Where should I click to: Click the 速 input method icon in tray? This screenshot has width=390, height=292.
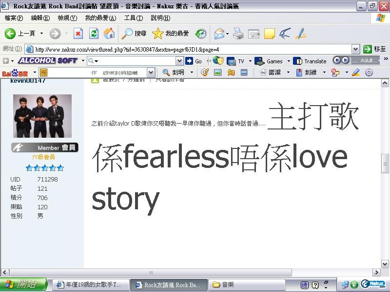point(304,285)
